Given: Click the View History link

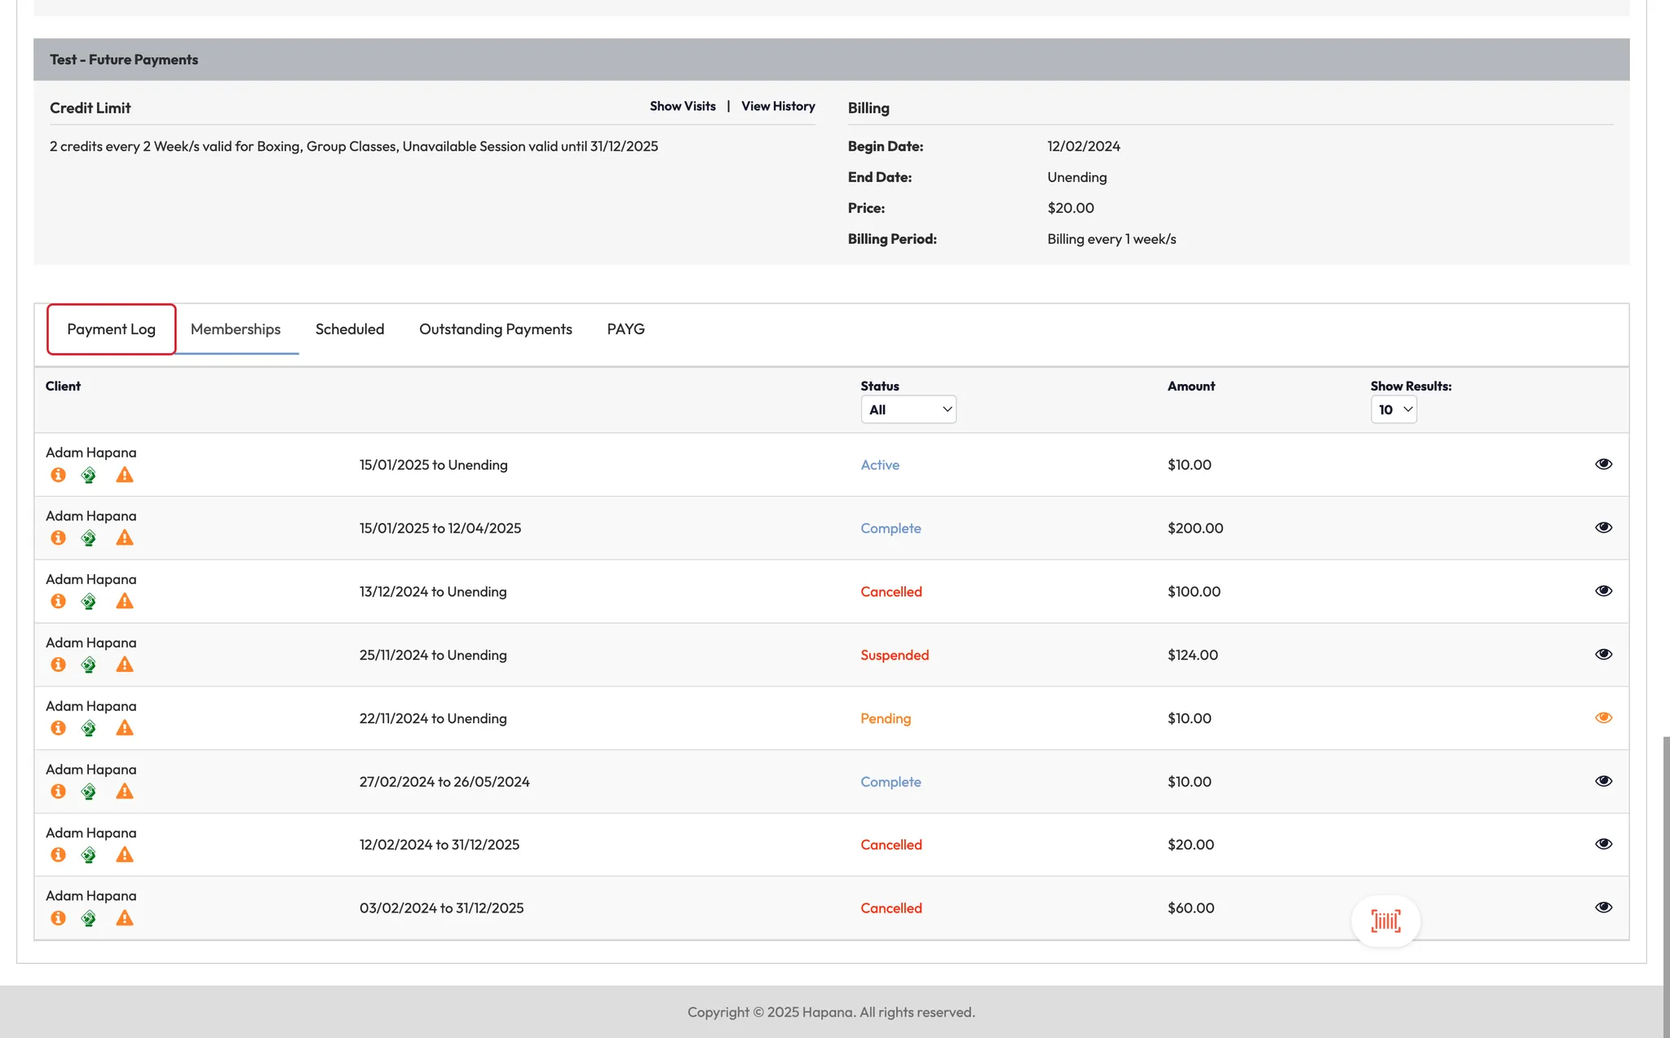Looking at the screenshot, I should click(778, 106).
